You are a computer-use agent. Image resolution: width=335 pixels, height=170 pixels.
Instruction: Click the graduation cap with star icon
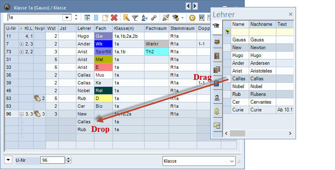pyautogui.click(x=176, y=18)
